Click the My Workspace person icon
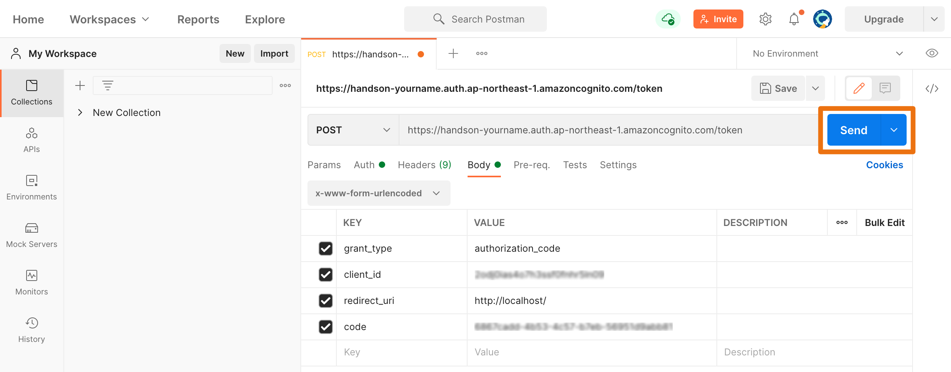This screenshot has height=372, width=951. 16,53
